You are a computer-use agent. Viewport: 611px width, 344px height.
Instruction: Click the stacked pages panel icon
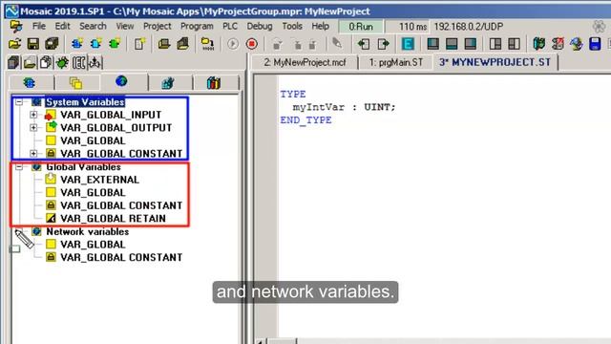[46, 63]
